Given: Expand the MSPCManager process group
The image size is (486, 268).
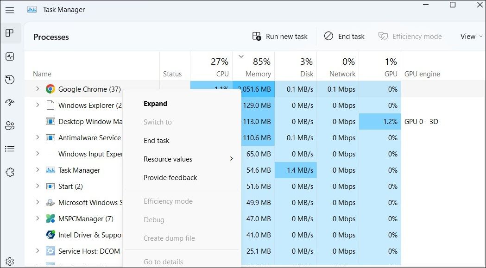Looking at the screenshot, I should 38,218.
